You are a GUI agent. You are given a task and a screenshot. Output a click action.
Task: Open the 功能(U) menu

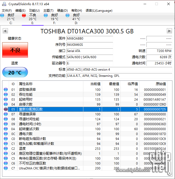(x=34, y=11)
